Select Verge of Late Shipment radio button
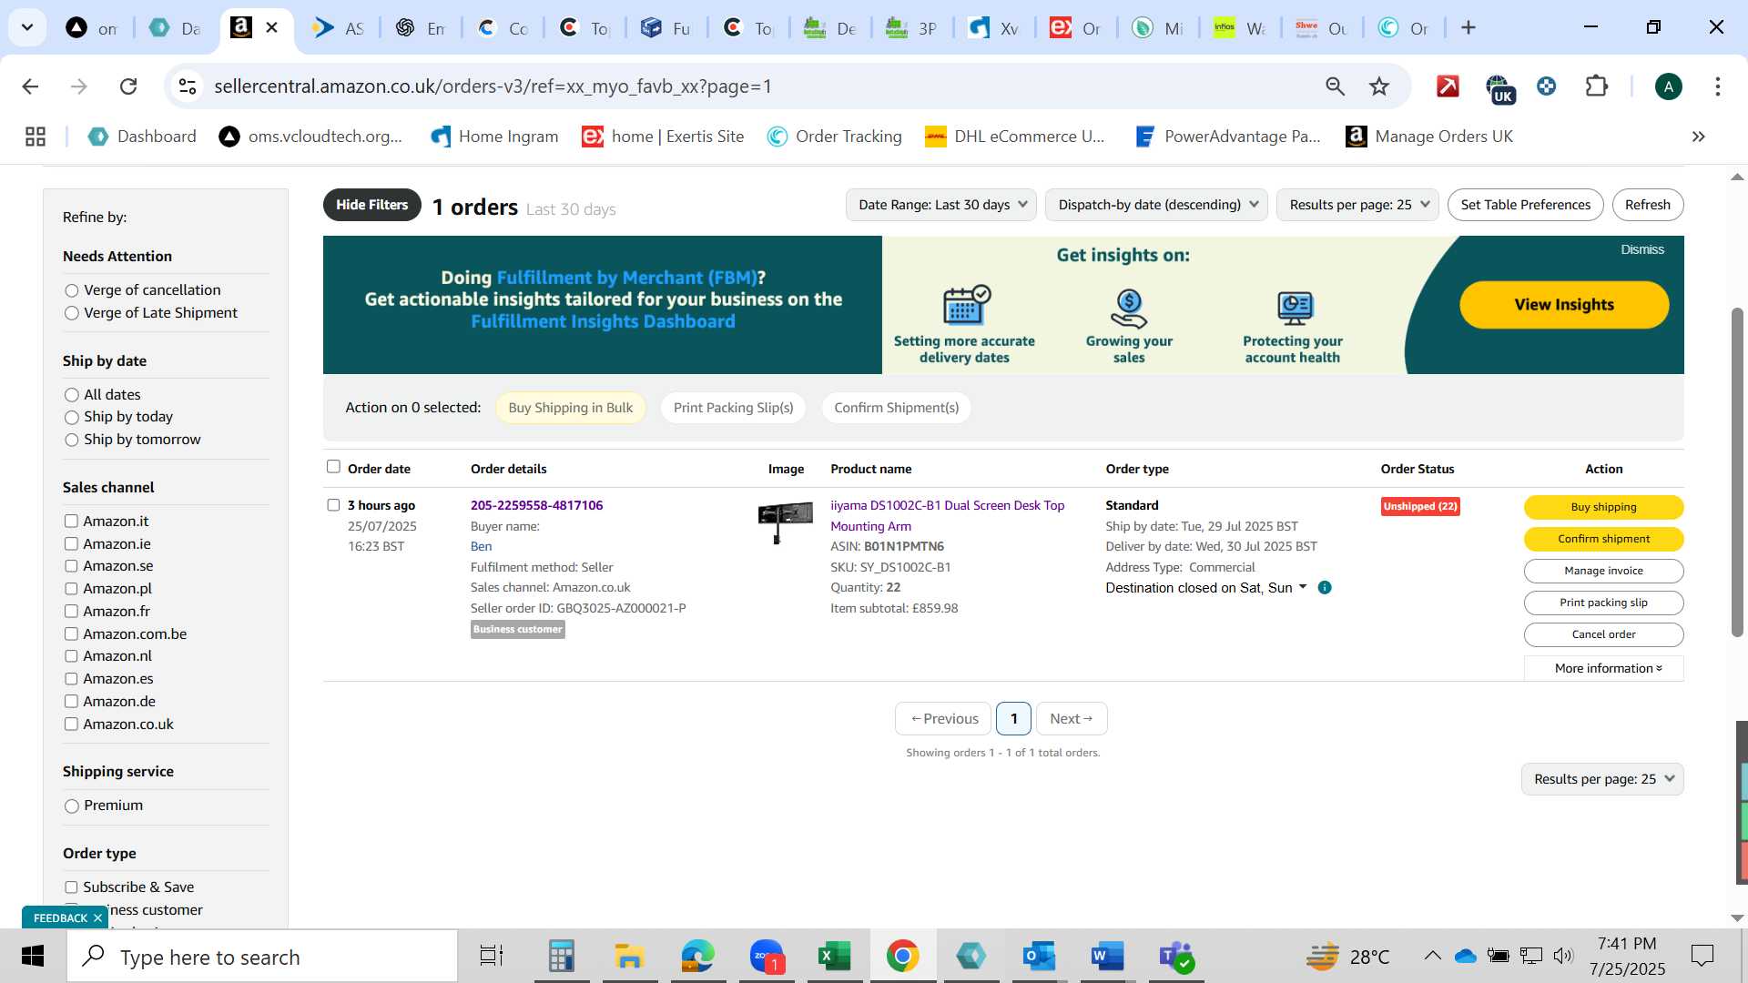Viewport: 1748px width, 983px height. (x=72, y=314)
